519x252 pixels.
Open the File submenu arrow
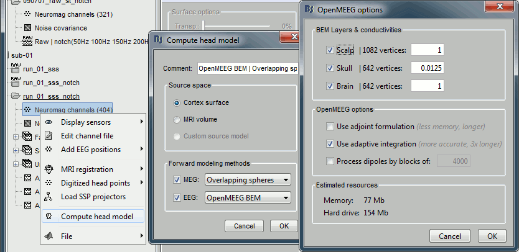(x=143, y=236)
